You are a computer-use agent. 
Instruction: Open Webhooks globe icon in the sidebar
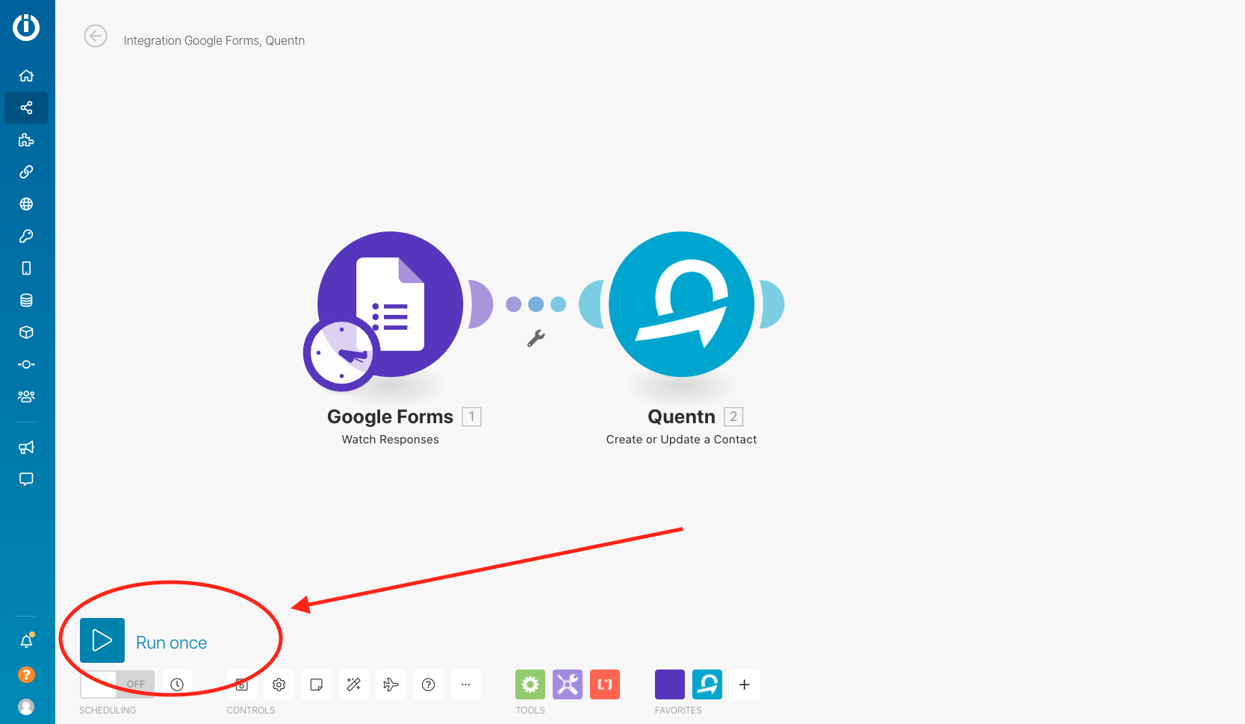tap(26, 204)
